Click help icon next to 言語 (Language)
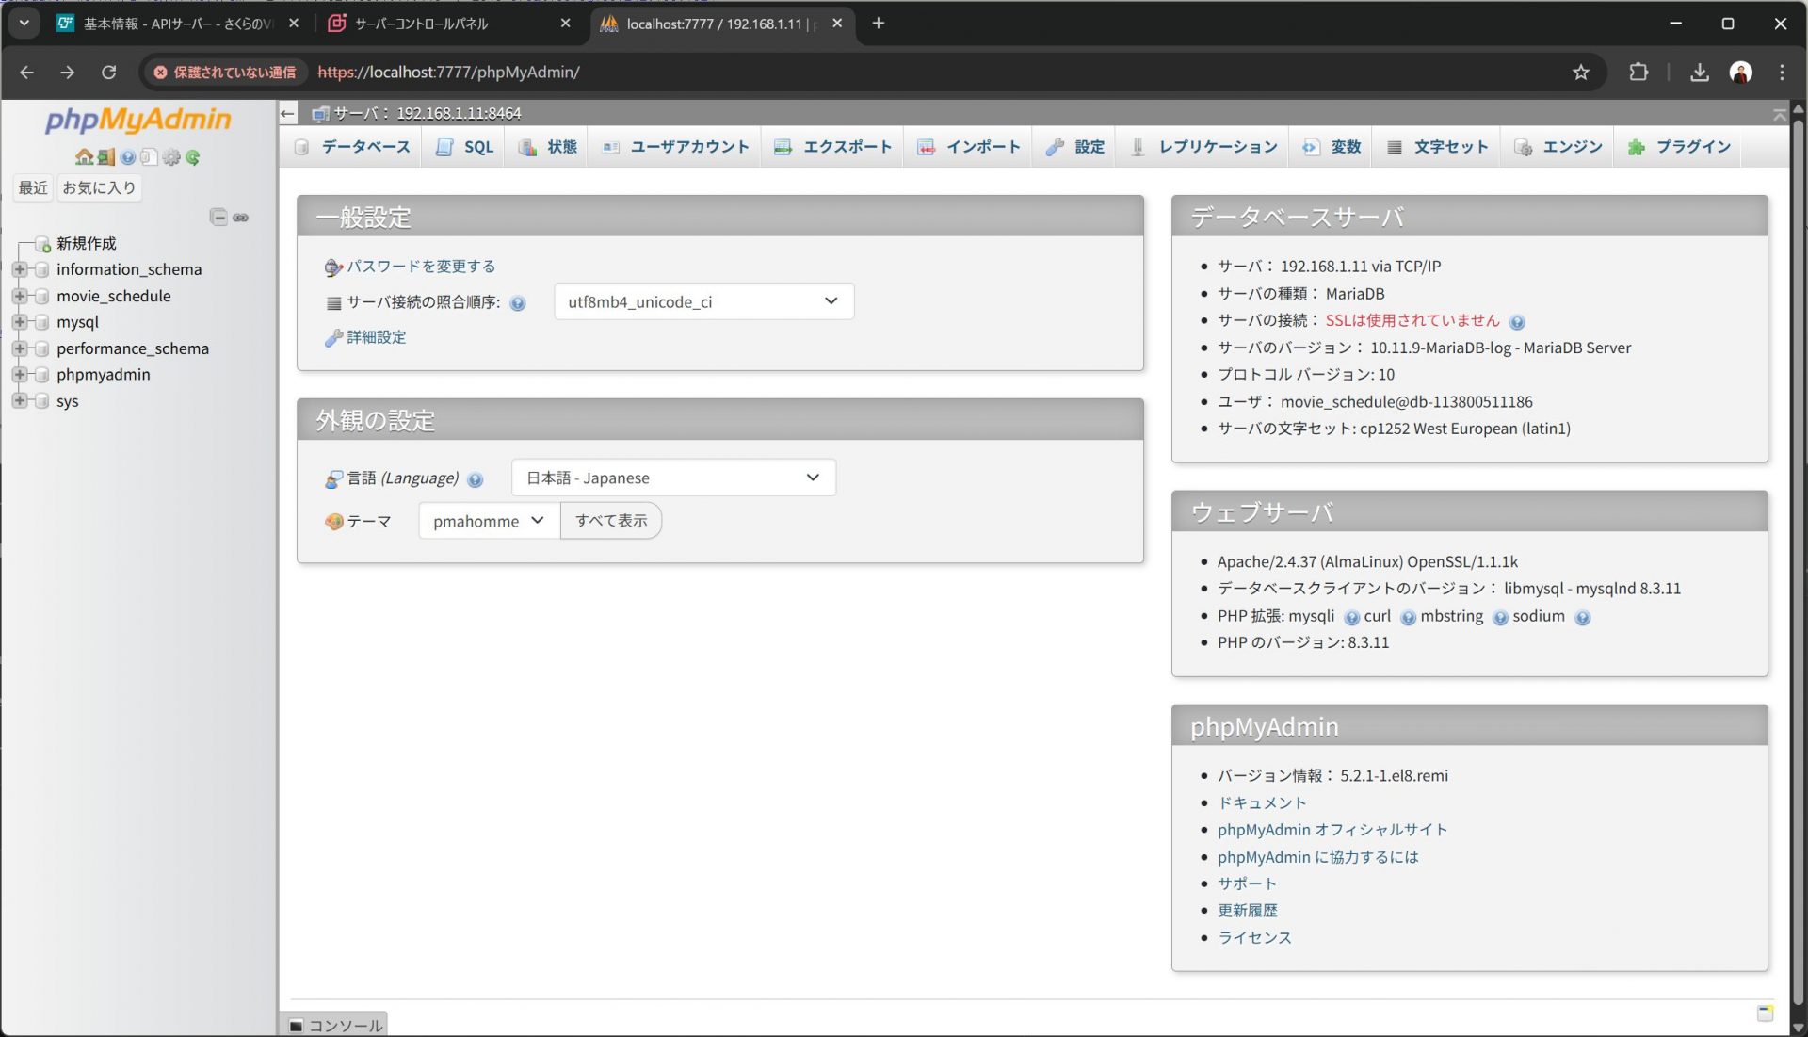 [x=476, y=479]
